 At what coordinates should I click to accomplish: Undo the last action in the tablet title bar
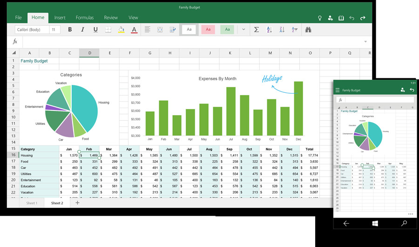(351, 18)
